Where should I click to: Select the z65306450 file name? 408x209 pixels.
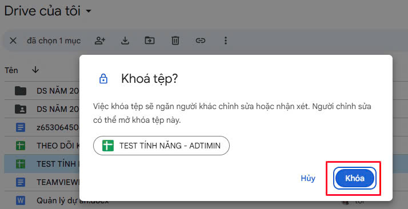point(58,127)
